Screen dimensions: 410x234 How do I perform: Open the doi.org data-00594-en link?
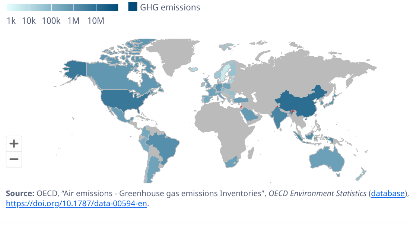76,204
